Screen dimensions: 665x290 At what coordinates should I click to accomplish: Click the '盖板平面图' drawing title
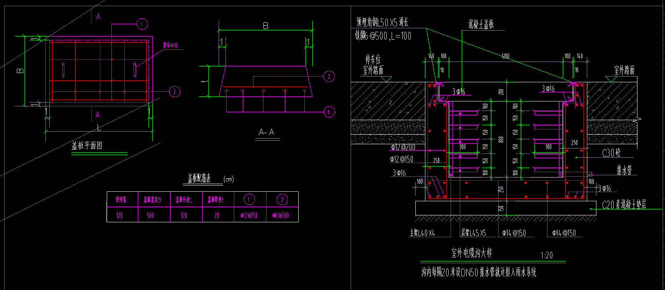(x=87, y=146)
